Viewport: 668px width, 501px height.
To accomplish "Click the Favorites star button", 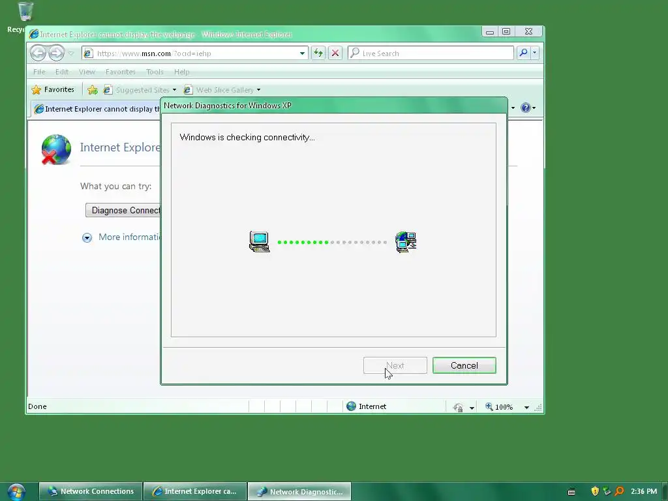I will (53, 89).
